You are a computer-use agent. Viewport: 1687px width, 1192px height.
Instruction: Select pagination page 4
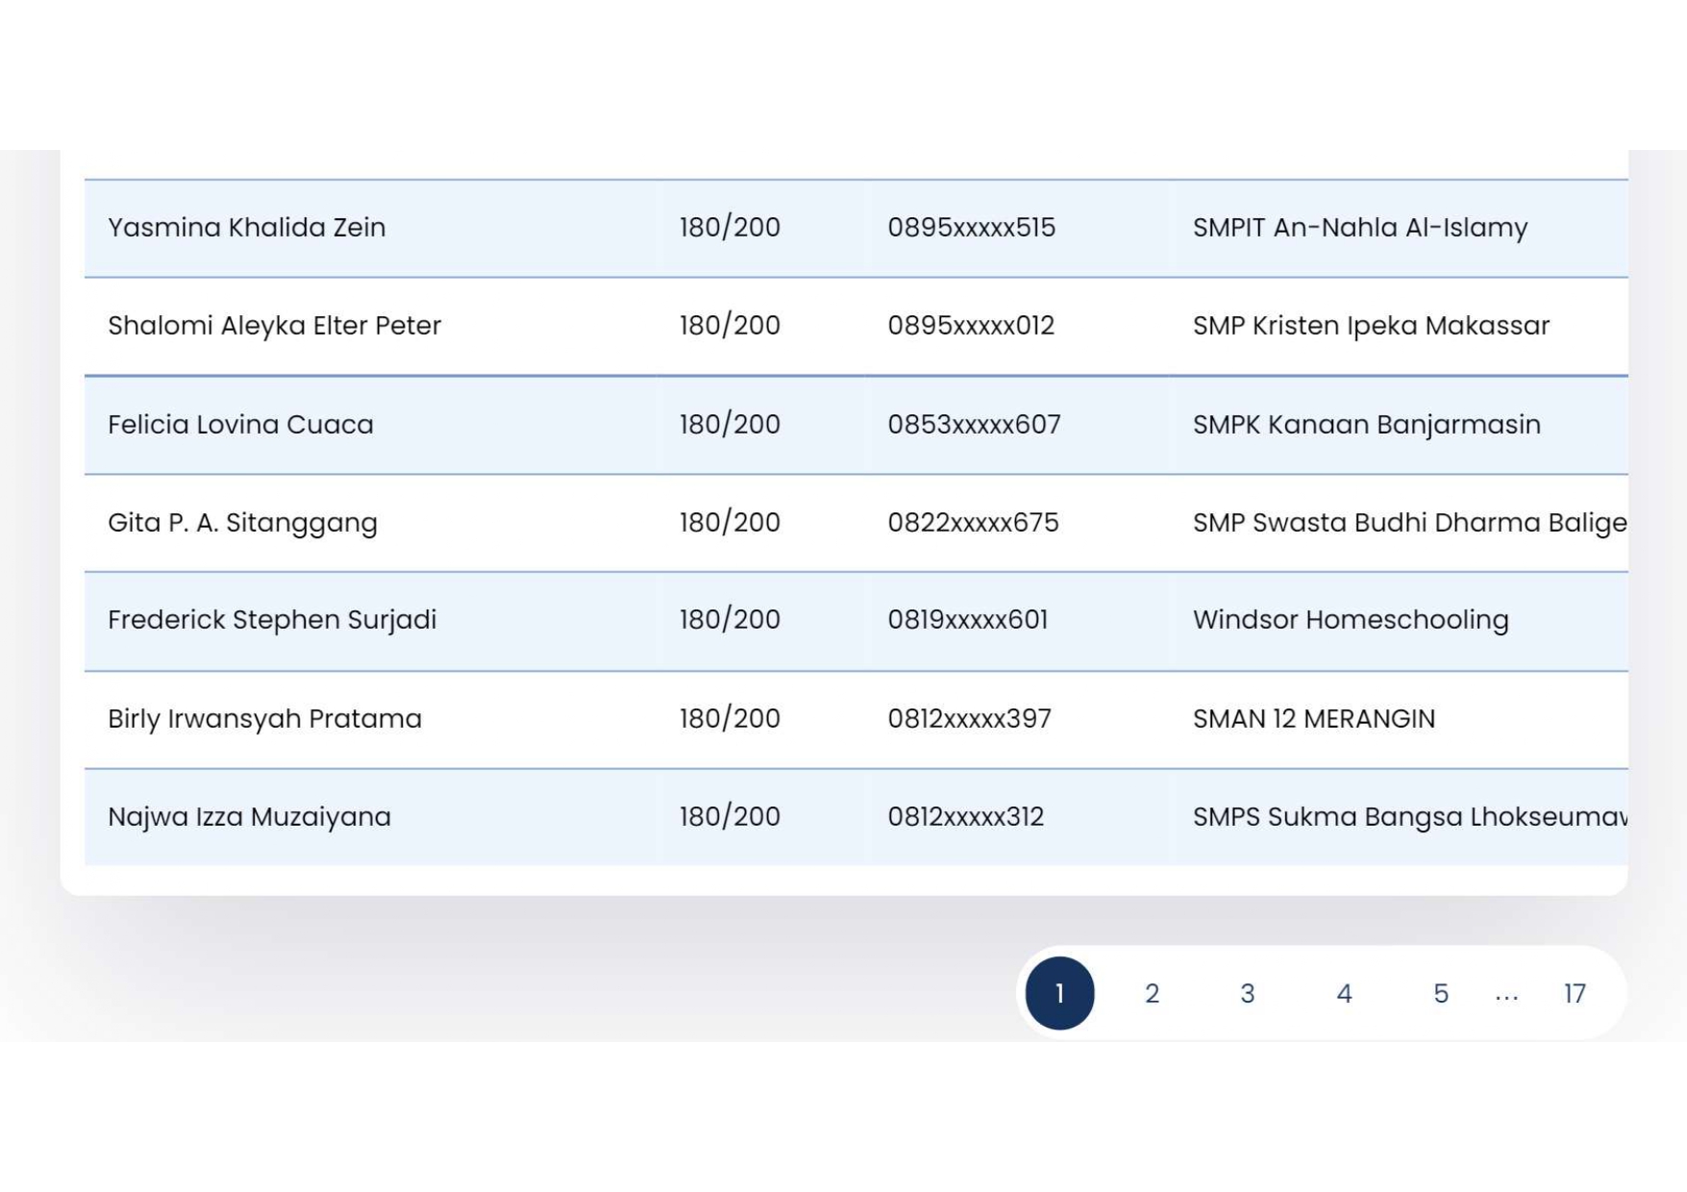coord(1344,993)
